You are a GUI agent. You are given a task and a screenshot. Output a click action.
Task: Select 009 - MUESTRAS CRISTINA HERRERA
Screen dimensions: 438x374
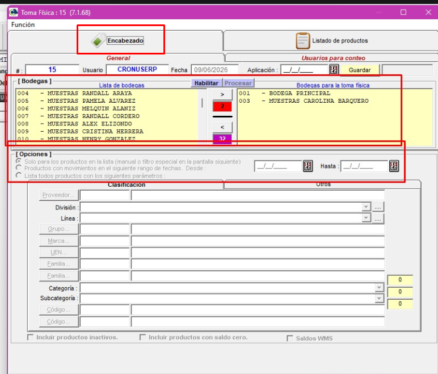click(x=80, y=131)
